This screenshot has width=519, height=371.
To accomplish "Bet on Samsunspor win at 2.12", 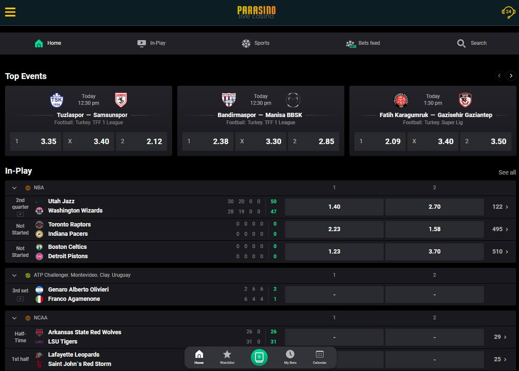I will [141, 142].
